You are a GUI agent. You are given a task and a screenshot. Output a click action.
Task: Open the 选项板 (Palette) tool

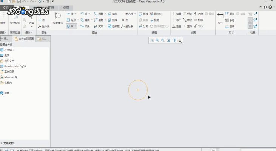pos(114,26)
